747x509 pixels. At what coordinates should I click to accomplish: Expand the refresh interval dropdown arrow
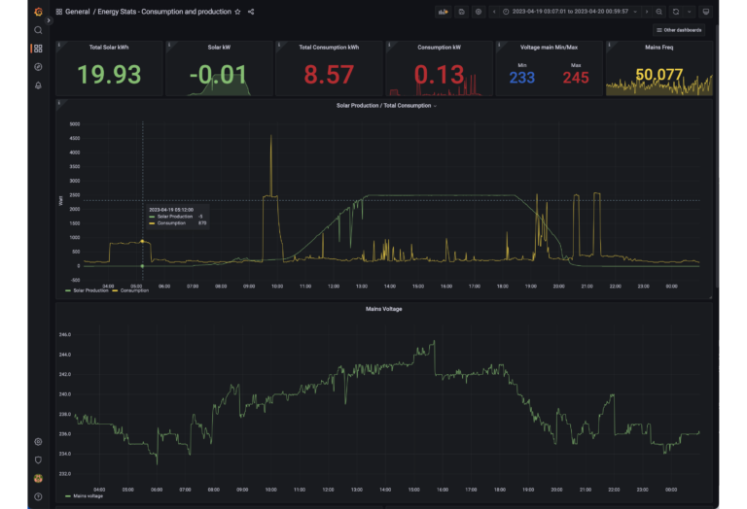(x=690, y=12)
